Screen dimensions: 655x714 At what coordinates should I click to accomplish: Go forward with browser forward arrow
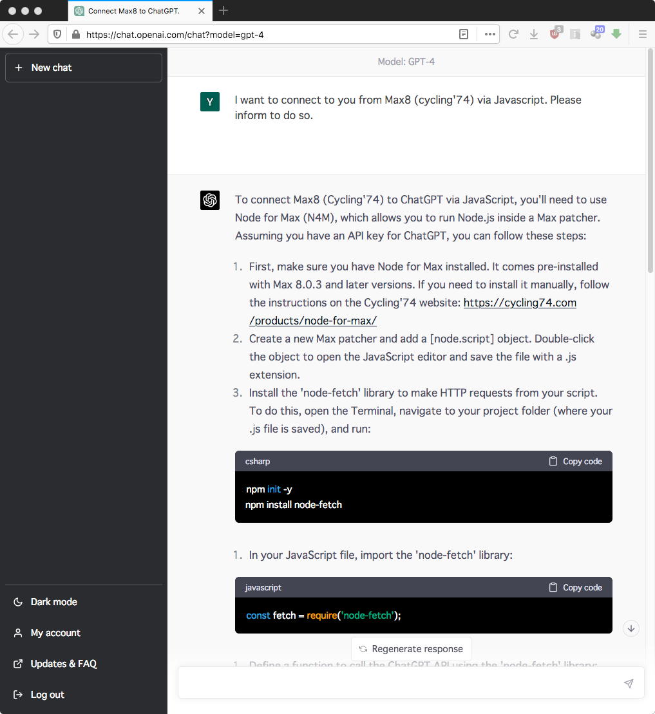click(34, 34)
